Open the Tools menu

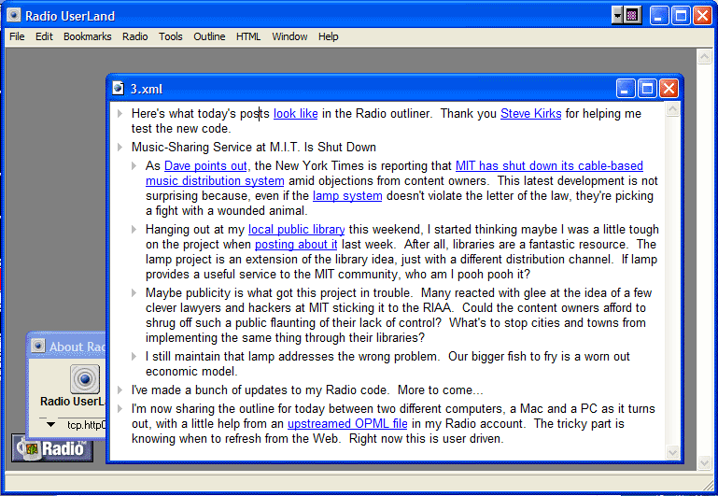click(170, 36)
